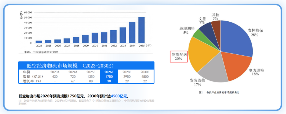
Task: Click the '农林植保 28%' pie label
Action: tap(255, 32)
